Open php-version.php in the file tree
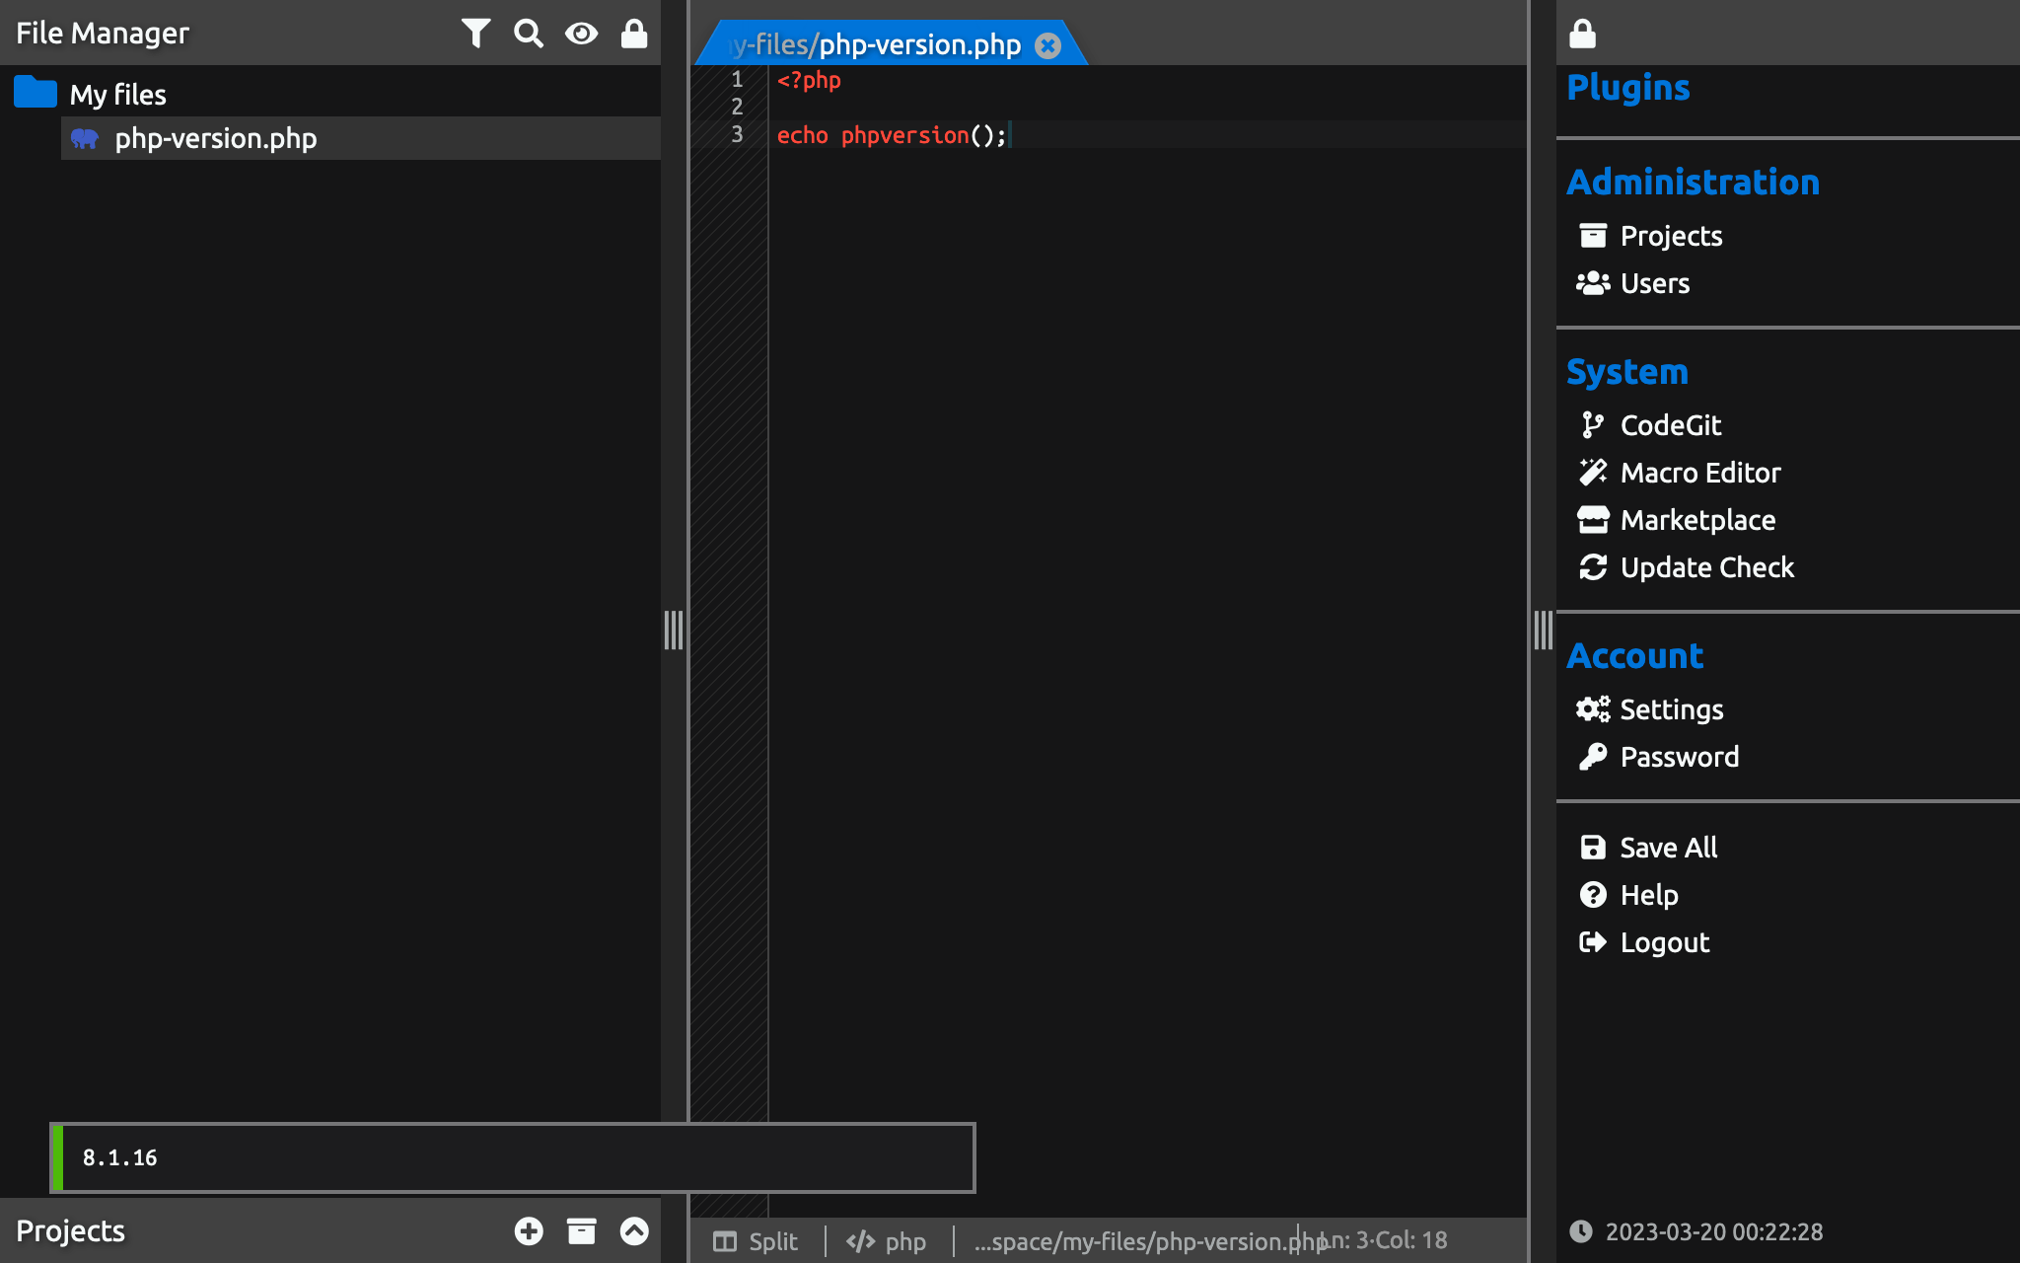 coord(215,138)
